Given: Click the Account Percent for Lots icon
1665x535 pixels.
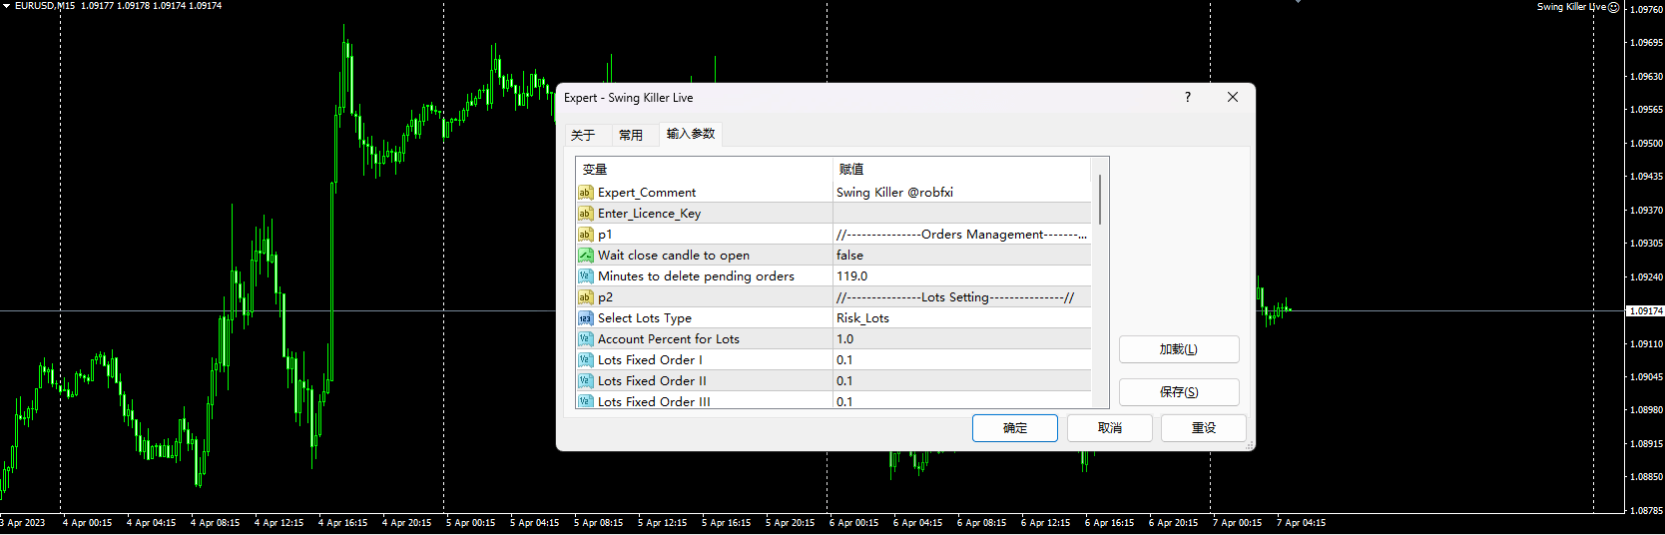Looking at the screenshot, I should pos(585,339).
